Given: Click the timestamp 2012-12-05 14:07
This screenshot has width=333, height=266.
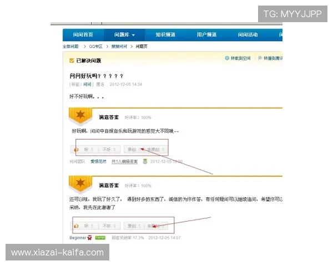Looking at the screenshot, I should pyautogui.click(x=164, y=238).
